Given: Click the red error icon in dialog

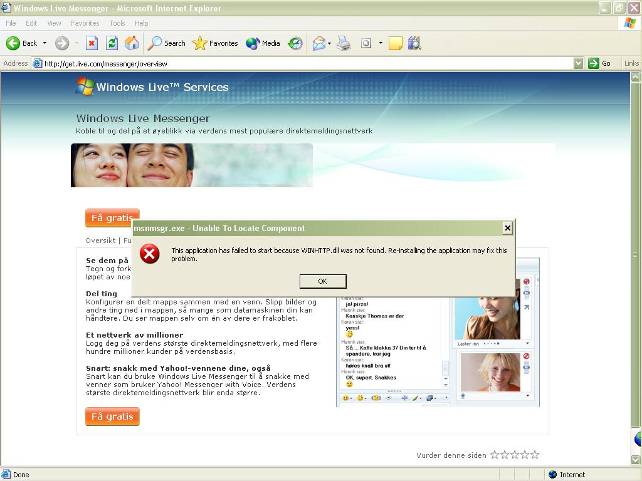Looking at the screenshot, I should coord(150,254).
